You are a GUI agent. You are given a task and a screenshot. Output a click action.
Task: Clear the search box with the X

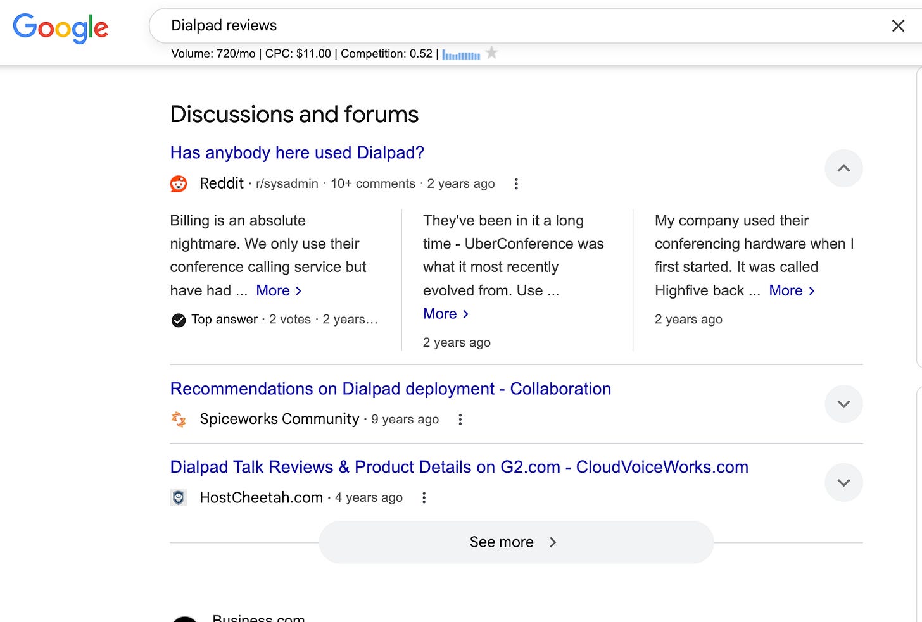[898, 26]
